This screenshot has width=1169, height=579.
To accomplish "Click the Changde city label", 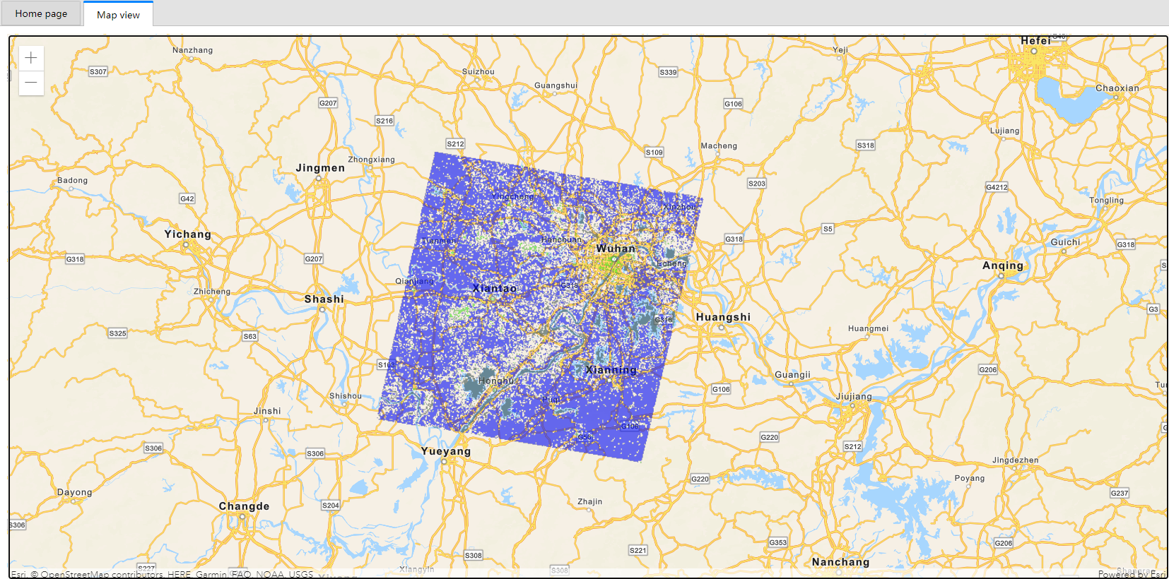I will pyautogui.click(x=244, y=506).
